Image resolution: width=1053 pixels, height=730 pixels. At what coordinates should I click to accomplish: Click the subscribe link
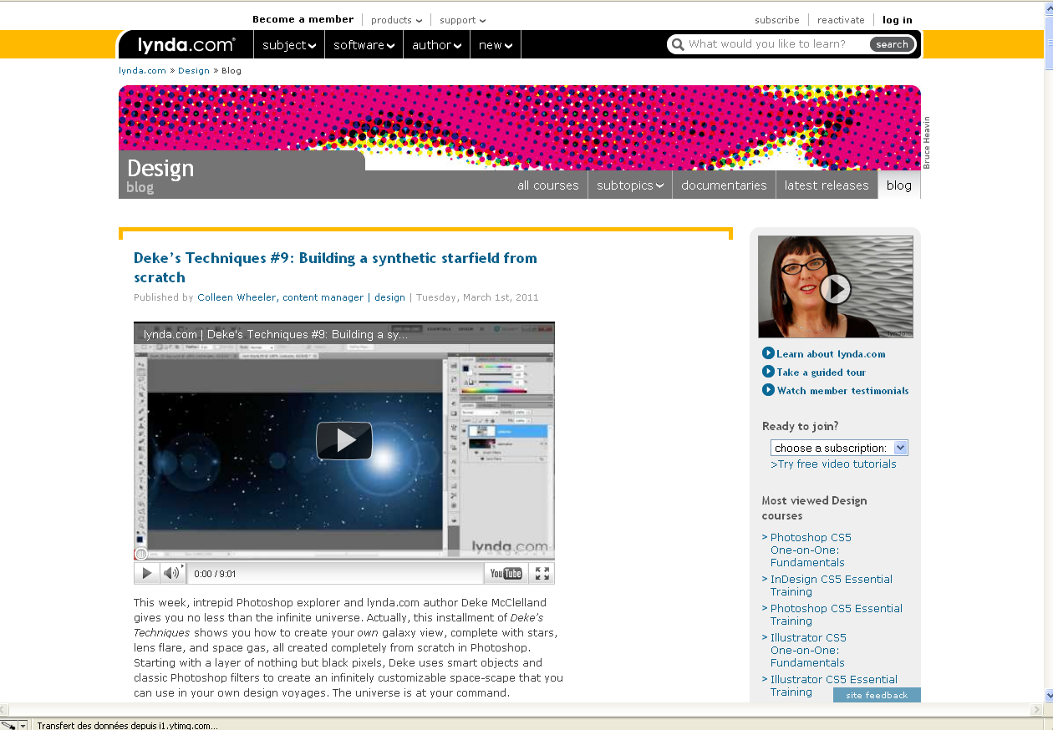coord(777,20)
